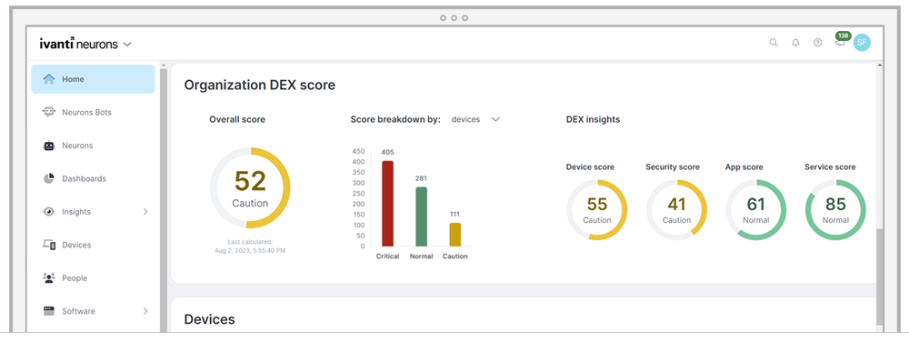Click the Devices section heading
The width and height of the screenshot is (909, 342).
209,319
